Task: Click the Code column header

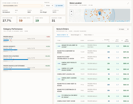Action: pos(82,40)
